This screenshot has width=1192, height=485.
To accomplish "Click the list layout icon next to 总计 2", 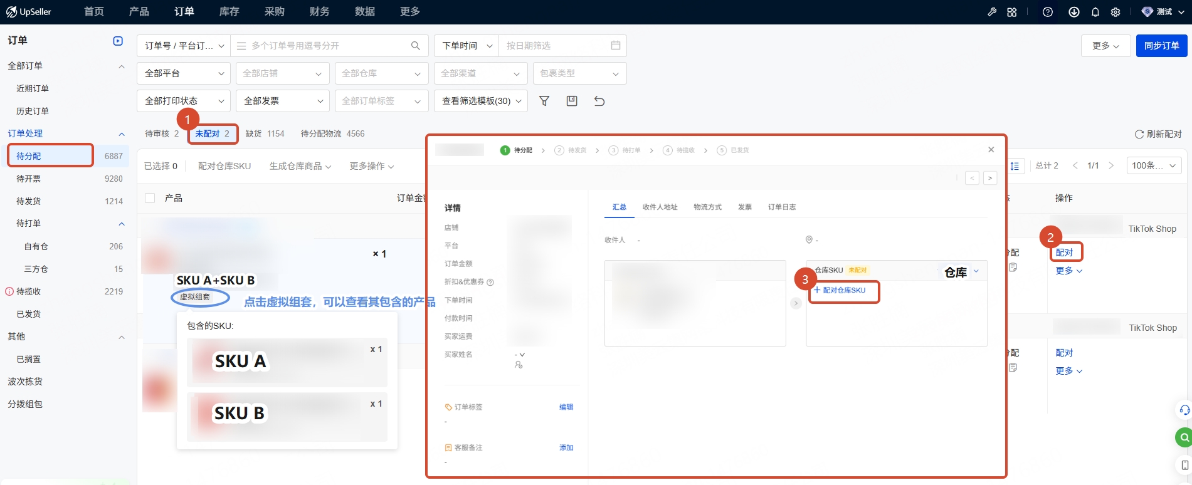I will pos(1015,165).
